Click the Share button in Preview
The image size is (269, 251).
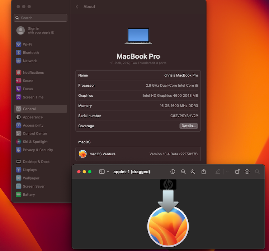pos(204,172)
